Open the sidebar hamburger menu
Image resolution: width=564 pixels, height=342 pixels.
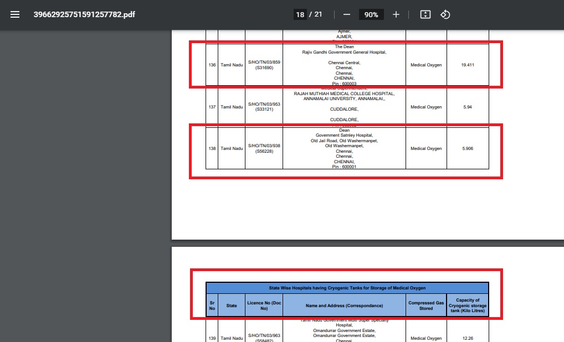coord(15,14)
